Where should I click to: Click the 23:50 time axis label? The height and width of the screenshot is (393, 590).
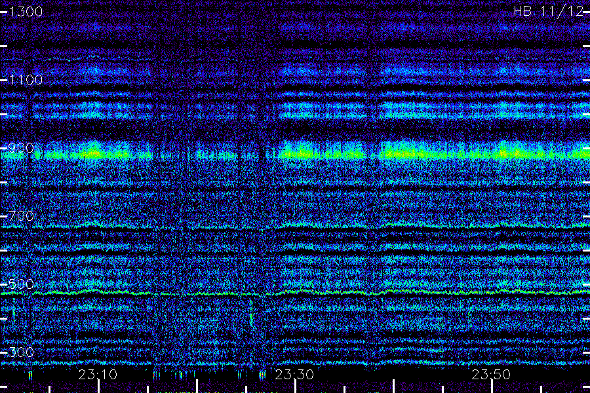pos(491,375)
